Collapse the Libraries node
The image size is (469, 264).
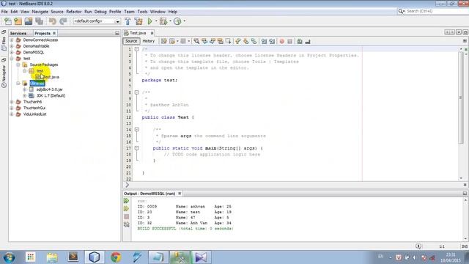18,83
